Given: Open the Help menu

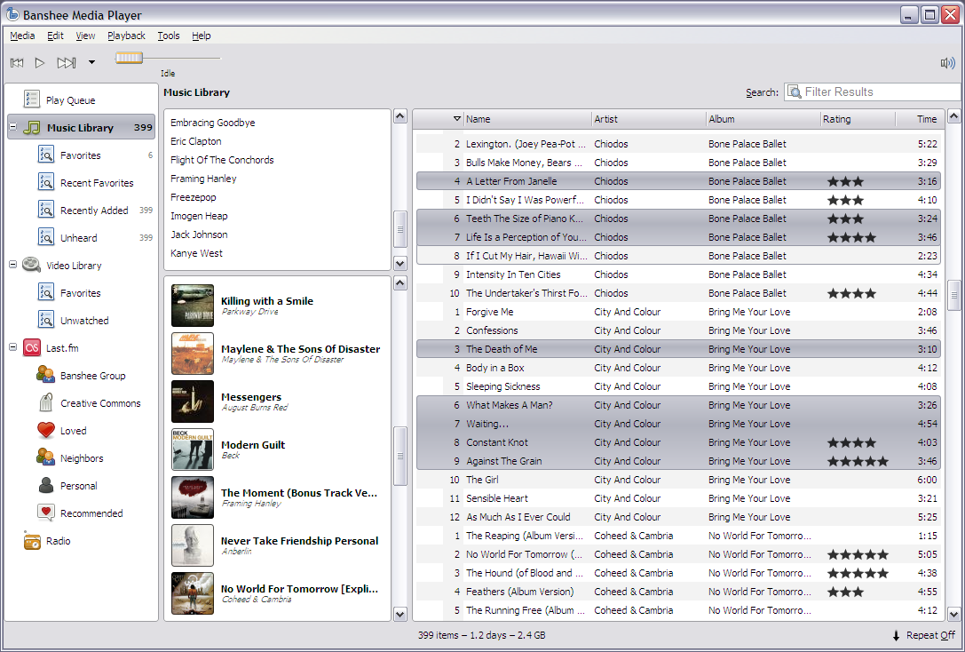Looking at the screenshot, I should [202, 36].
